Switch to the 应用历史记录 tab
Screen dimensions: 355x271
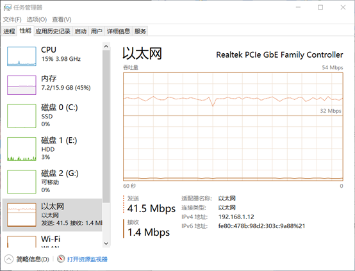click(53, 31)
